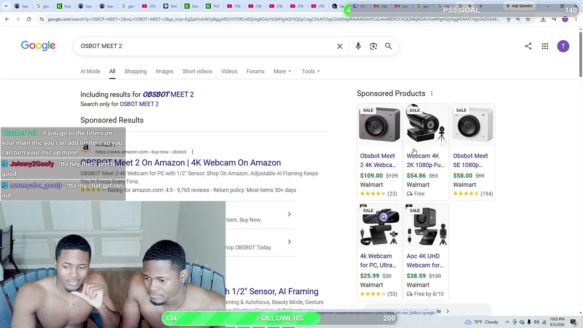Open the 'Obsbot Meet 2 4K Webca...' product link

pyautogui.click(x=378, y=160)
